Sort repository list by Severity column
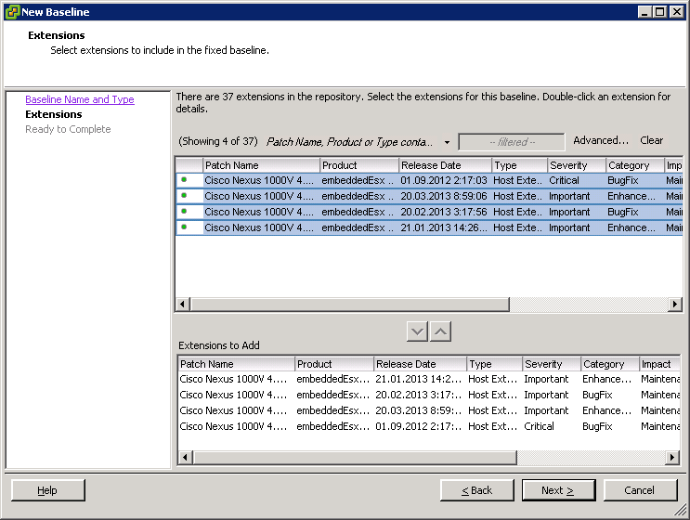 click(x=577, y=165)
